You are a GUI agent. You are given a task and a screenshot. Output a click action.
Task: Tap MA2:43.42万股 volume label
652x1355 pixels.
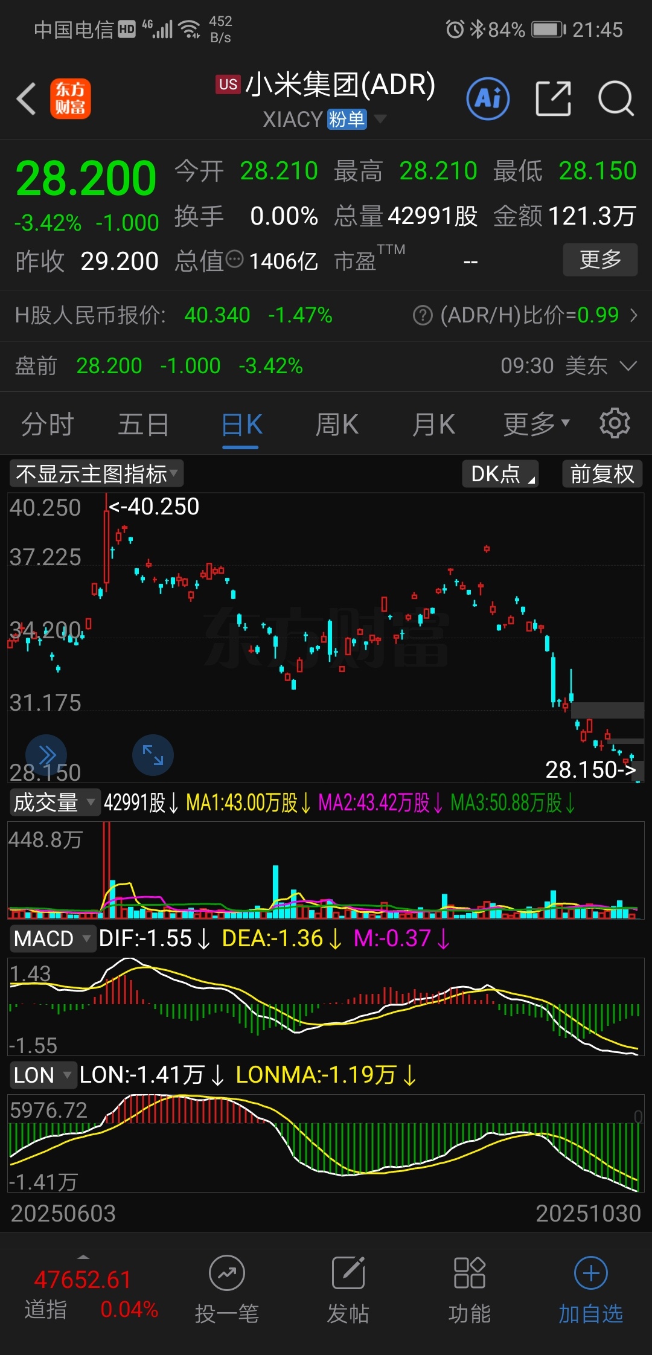pyautogui.click(x=380, y=803)
